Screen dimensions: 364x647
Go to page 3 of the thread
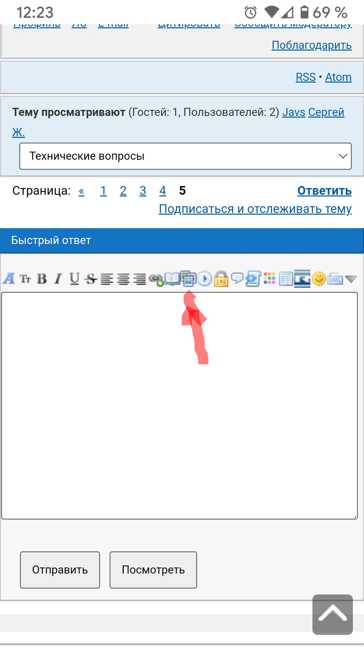point(143,191)
